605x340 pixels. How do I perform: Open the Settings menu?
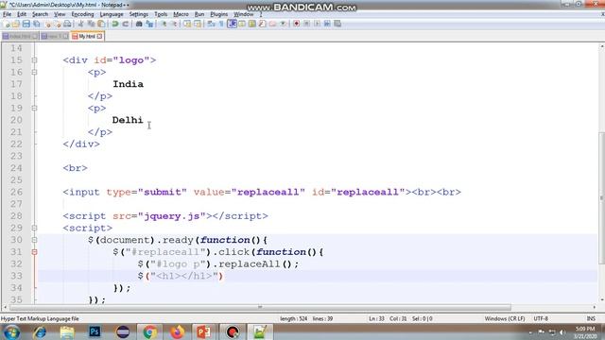[139, 14]
